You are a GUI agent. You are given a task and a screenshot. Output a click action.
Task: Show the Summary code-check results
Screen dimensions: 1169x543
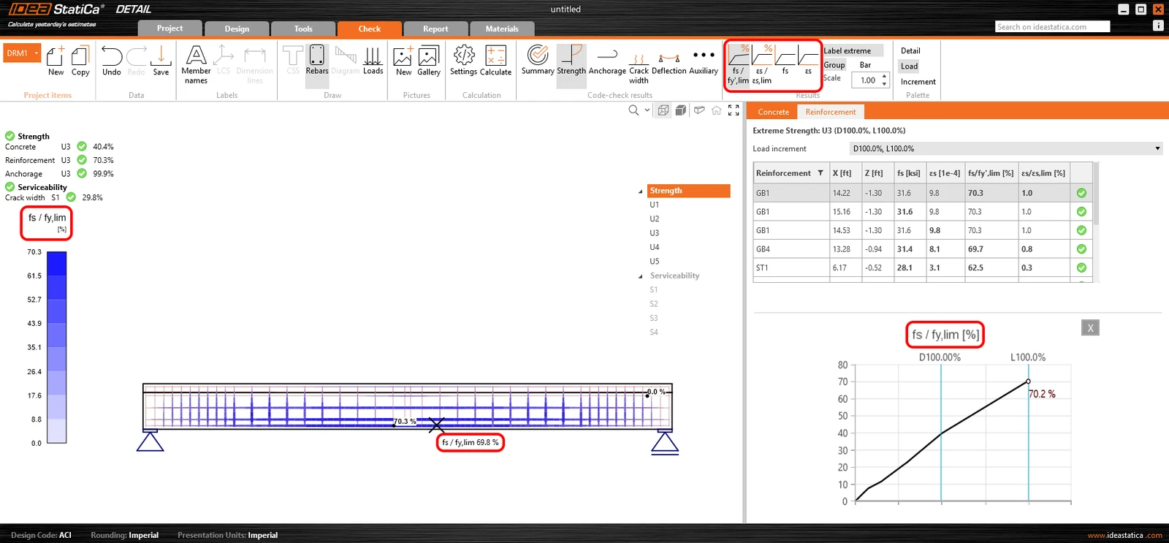point(538,61)
